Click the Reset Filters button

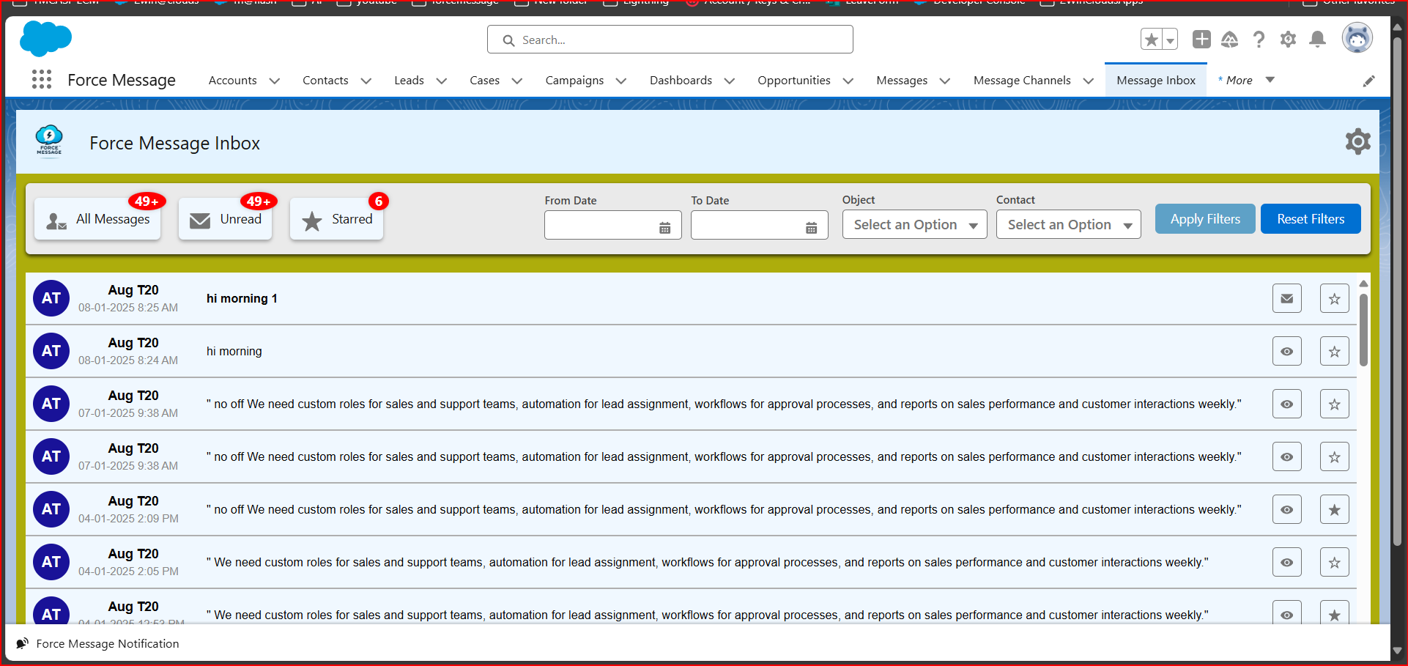point(1310,219)
